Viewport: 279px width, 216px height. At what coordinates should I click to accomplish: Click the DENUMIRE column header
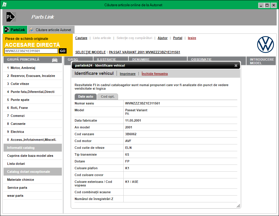click(158, 59)
